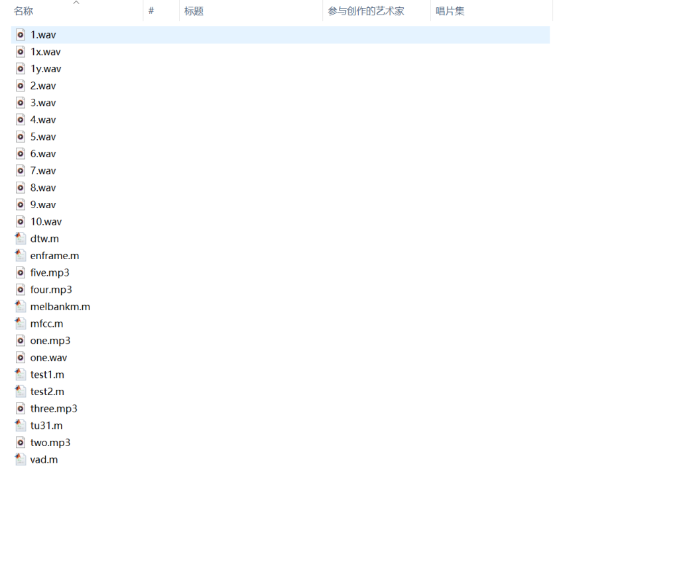Select the mfcc.m file name
Viewport: 679px width, 582px height.
pos(46,323)
